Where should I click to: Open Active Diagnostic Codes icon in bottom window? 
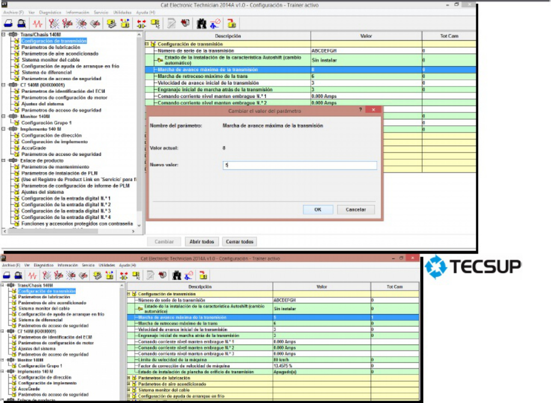(x=47, y=276)
